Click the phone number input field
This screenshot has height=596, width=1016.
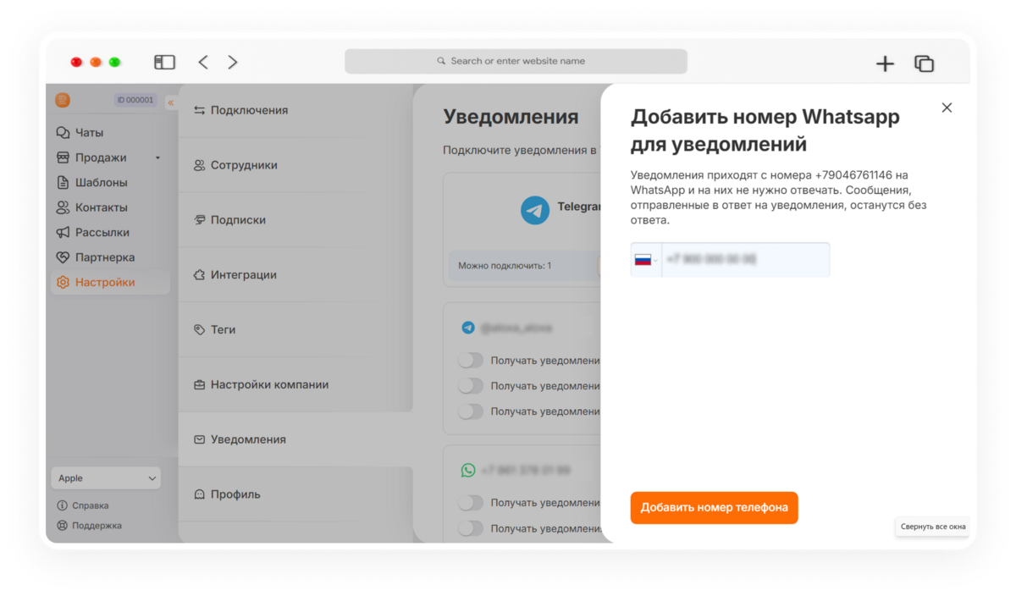(x=745, y=260)
